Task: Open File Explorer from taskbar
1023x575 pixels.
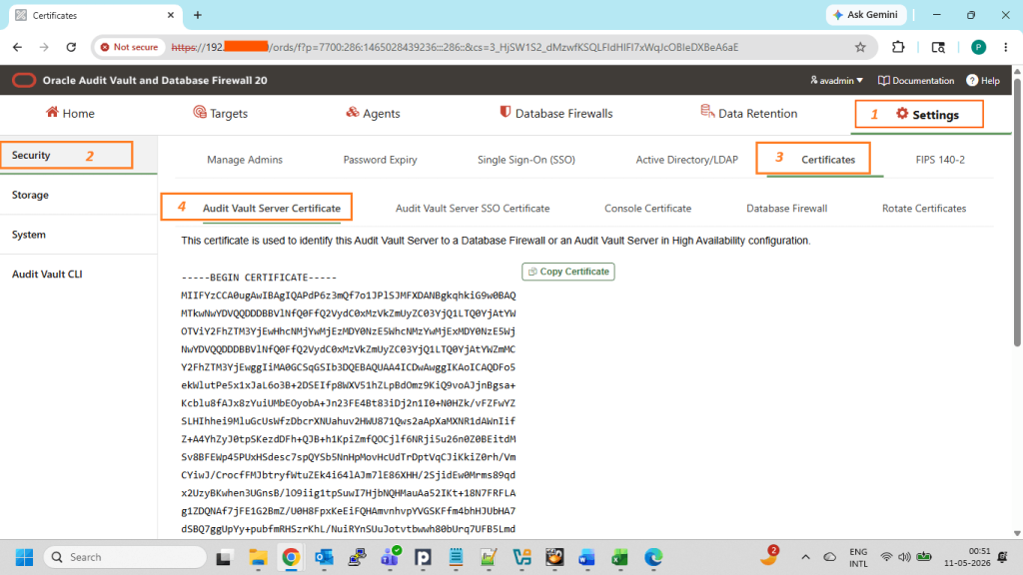Action: click(259, 557)
